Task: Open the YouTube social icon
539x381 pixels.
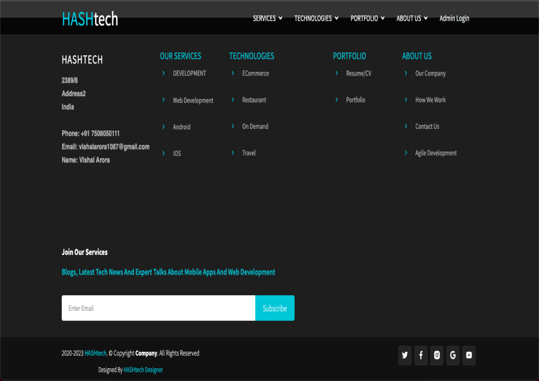Action: pyautogui.click(x=469, y=355)
